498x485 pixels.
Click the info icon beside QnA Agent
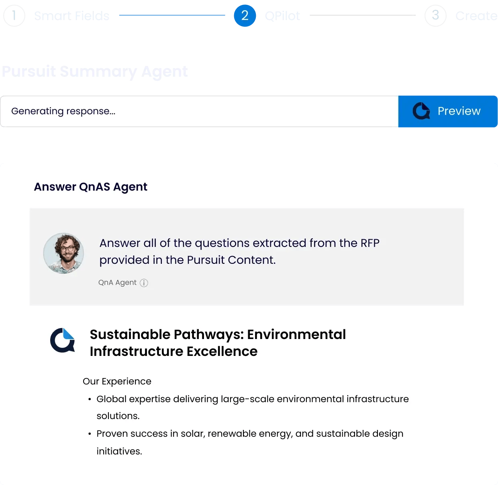coord(144,283)
